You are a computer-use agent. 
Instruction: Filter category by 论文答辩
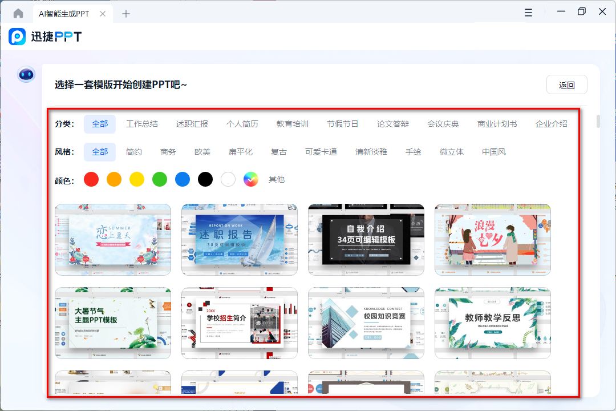[393, 124]
